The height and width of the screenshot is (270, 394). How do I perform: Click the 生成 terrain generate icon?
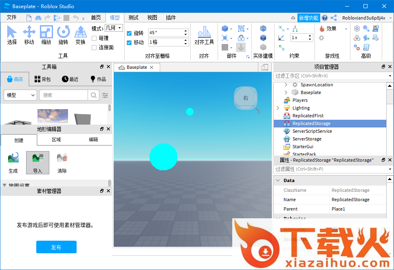click(13, 162)
